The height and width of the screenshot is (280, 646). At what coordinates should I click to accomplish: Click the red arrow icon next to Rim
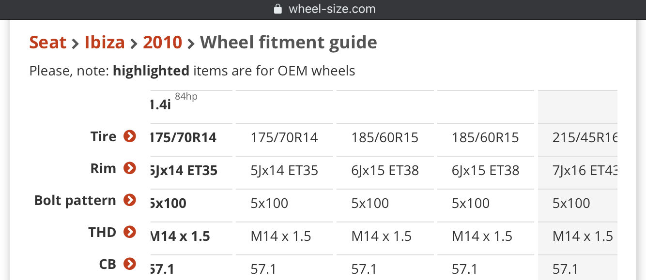click(130, 168)
